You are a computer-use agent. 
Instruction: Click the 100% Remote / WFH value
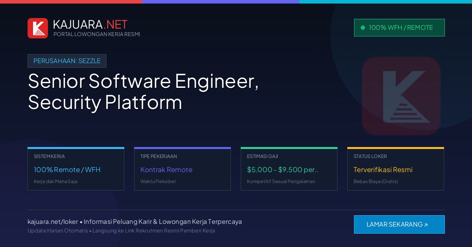pyautogui.click(x=67, y=170)
